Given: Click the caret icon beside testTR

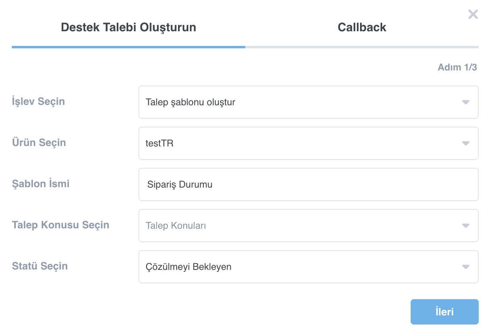Looking at the screenshot, I should coord(466,143).
